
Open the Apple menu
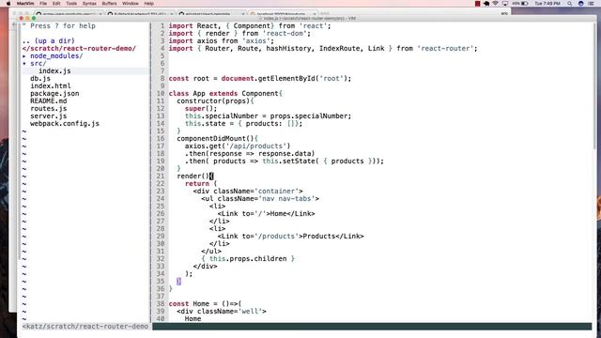click(x=8, y=4)
